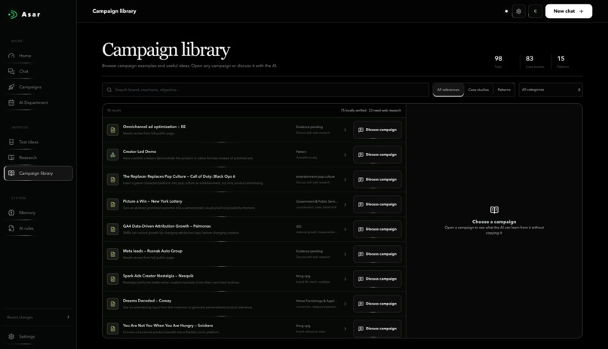Open Settings at sidebar bottom

[38, 337]
